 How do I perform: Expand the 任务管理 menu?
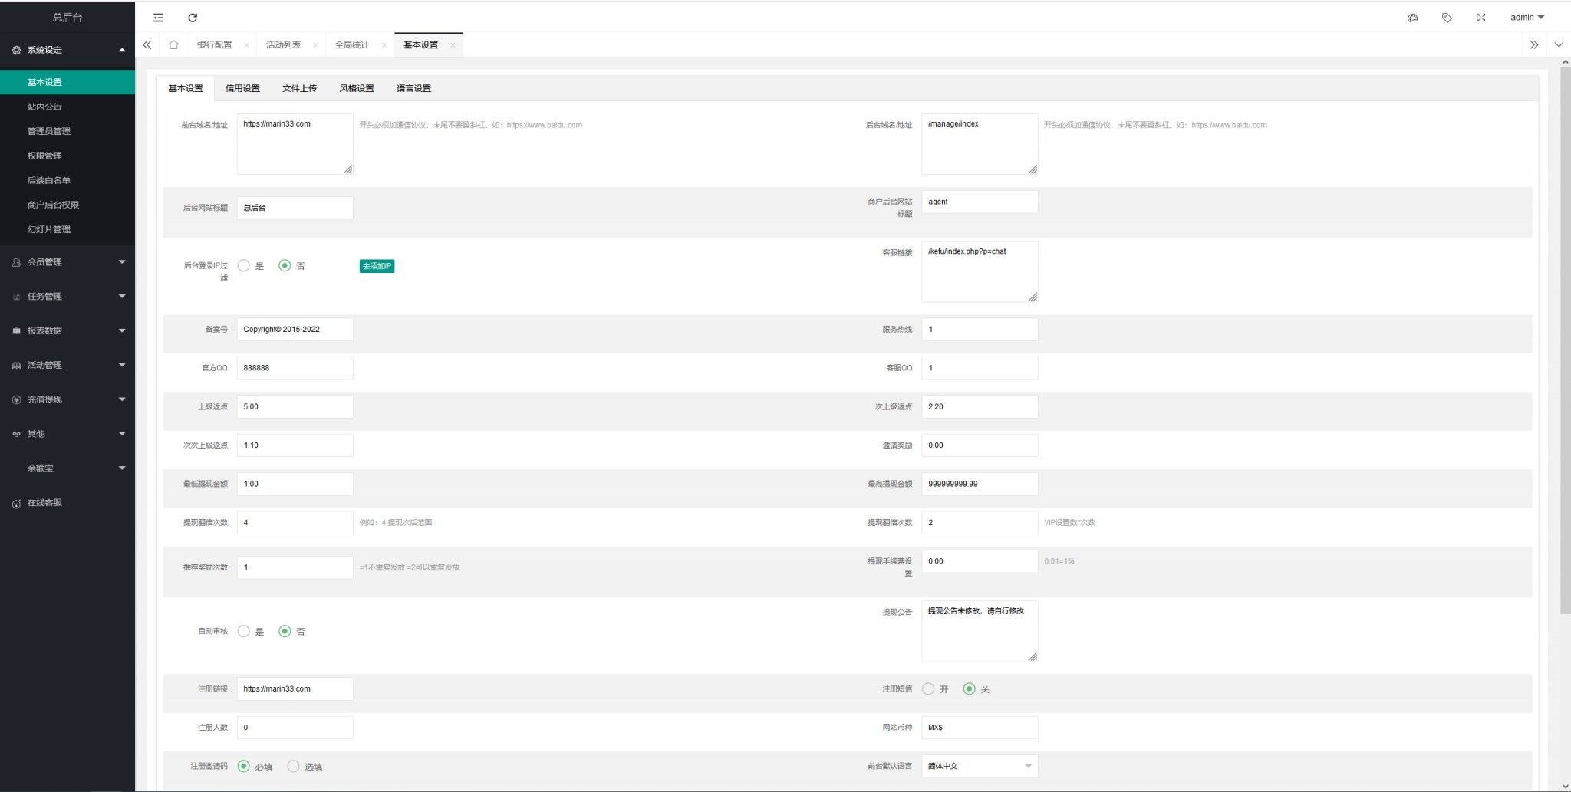[x=122, y=297]
